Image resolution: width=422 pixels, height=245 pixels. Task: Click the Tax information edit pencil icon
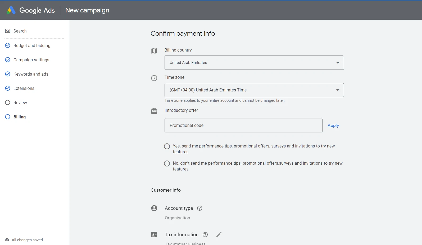219,235
